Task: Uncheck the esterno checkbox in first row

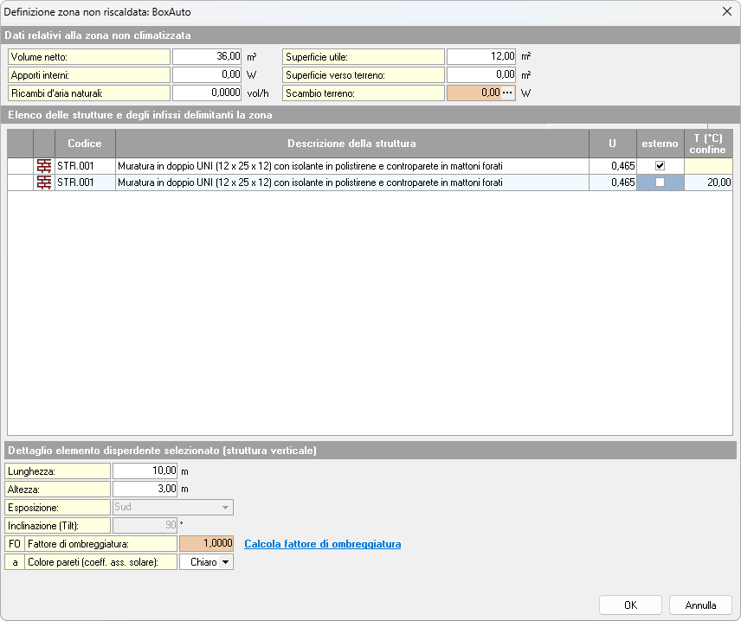Action: point(660,166)
